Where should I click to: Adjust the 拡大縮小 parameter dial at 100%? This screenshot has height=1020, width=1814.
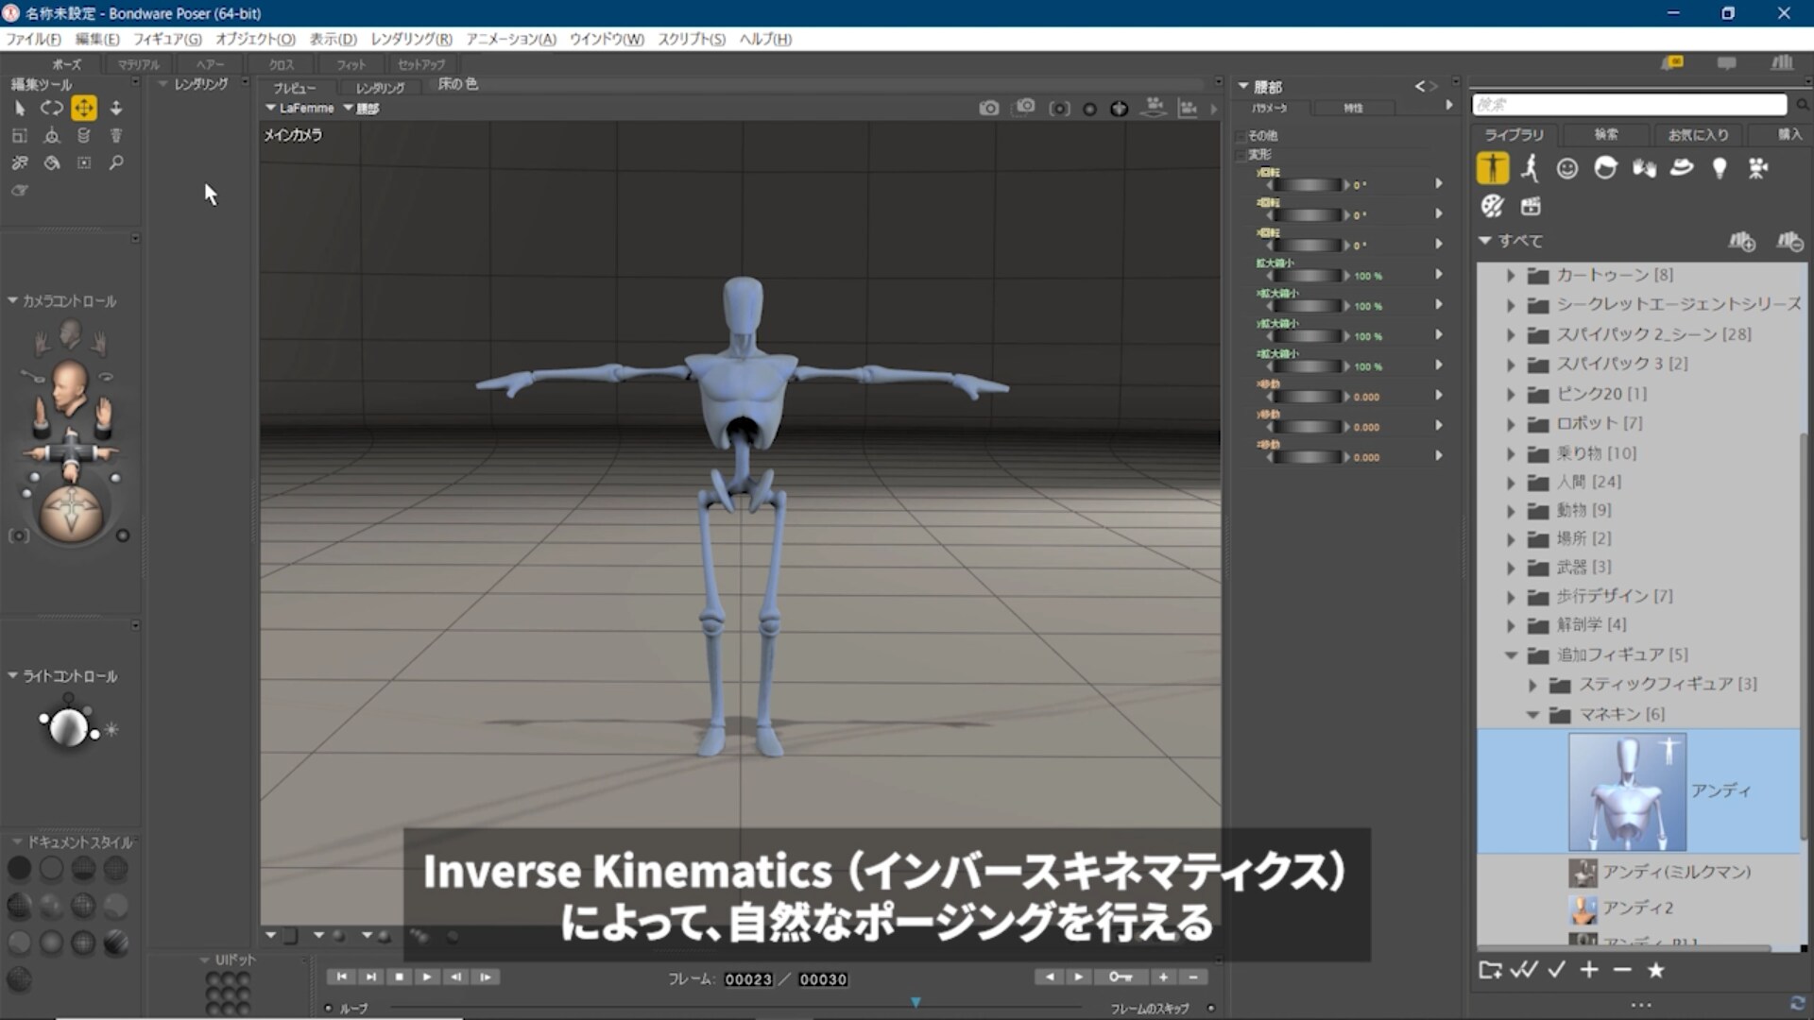coord(1308,276)
